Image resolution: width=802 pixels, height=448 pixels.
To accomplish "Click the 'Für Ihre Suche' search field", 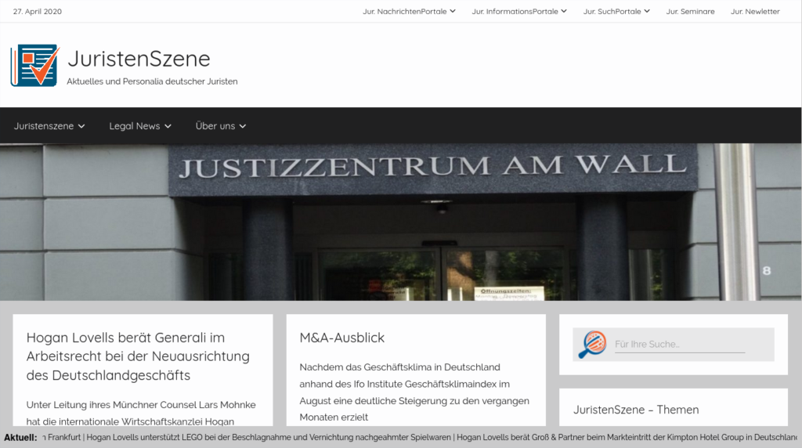I will pyautogui.click(x=679, y=345).
